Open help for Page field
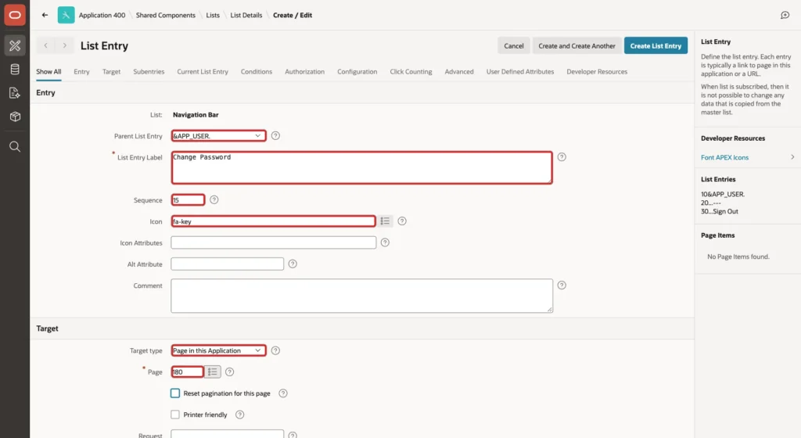The height and width of the screenshot is (438, 801). click(230, 372)
